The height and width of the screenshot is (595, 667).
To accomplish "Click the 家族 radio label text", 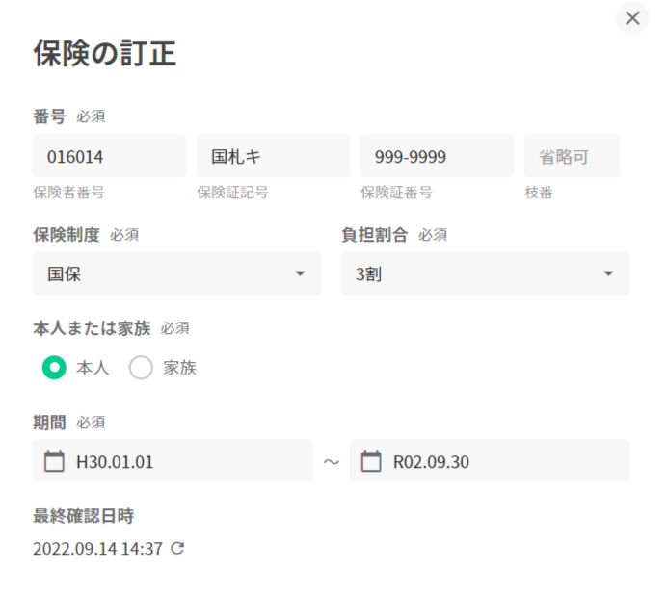I will pos(179,368).
